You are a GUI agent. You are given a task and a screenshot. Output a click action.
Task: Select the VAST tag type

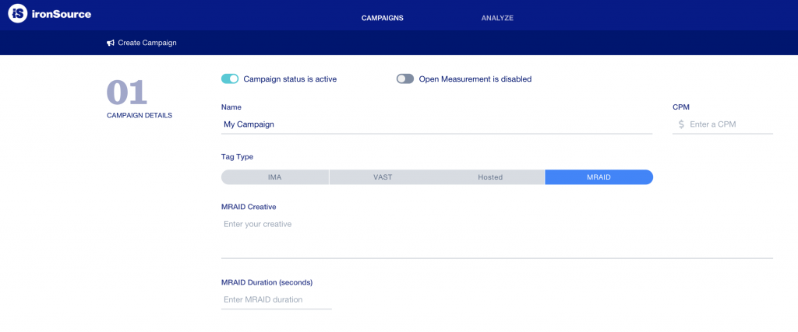pos(383,177)
